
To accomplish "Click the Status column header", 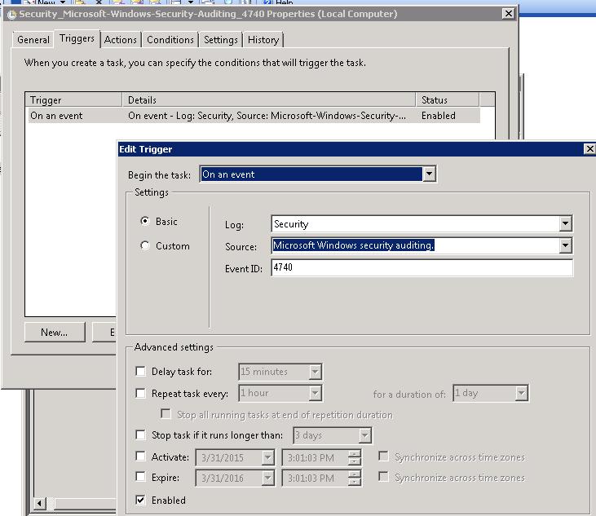I will [x=446, y=99].
